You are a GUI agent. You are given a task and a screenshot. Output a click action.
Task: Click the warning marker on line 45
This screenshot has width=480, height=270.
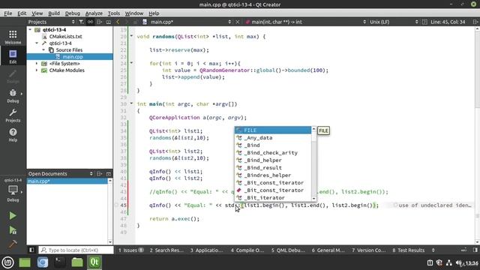(x=116, y=205)
